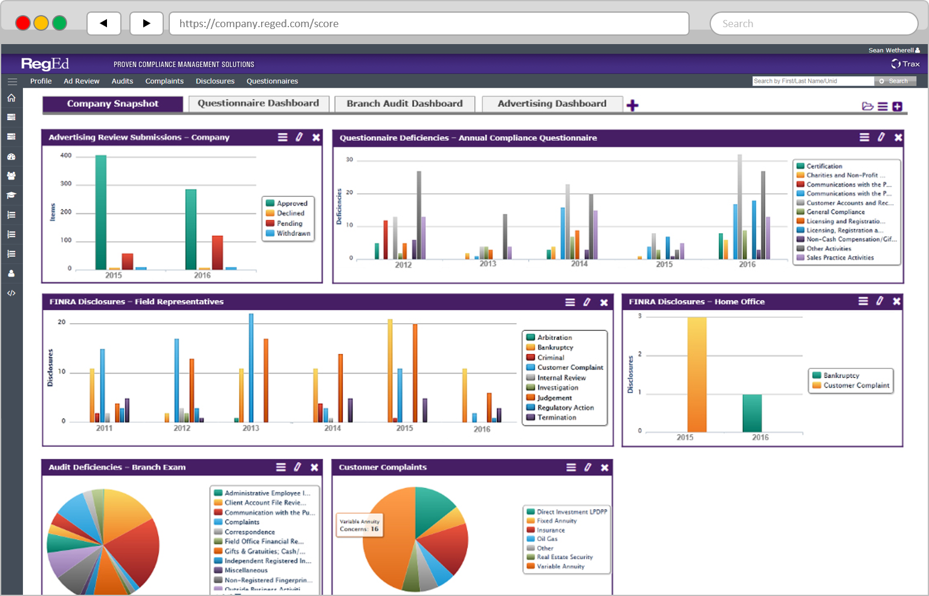Click the Search button in the top navigation
Screen dimensions: 929x596
[x=895, y=80]
